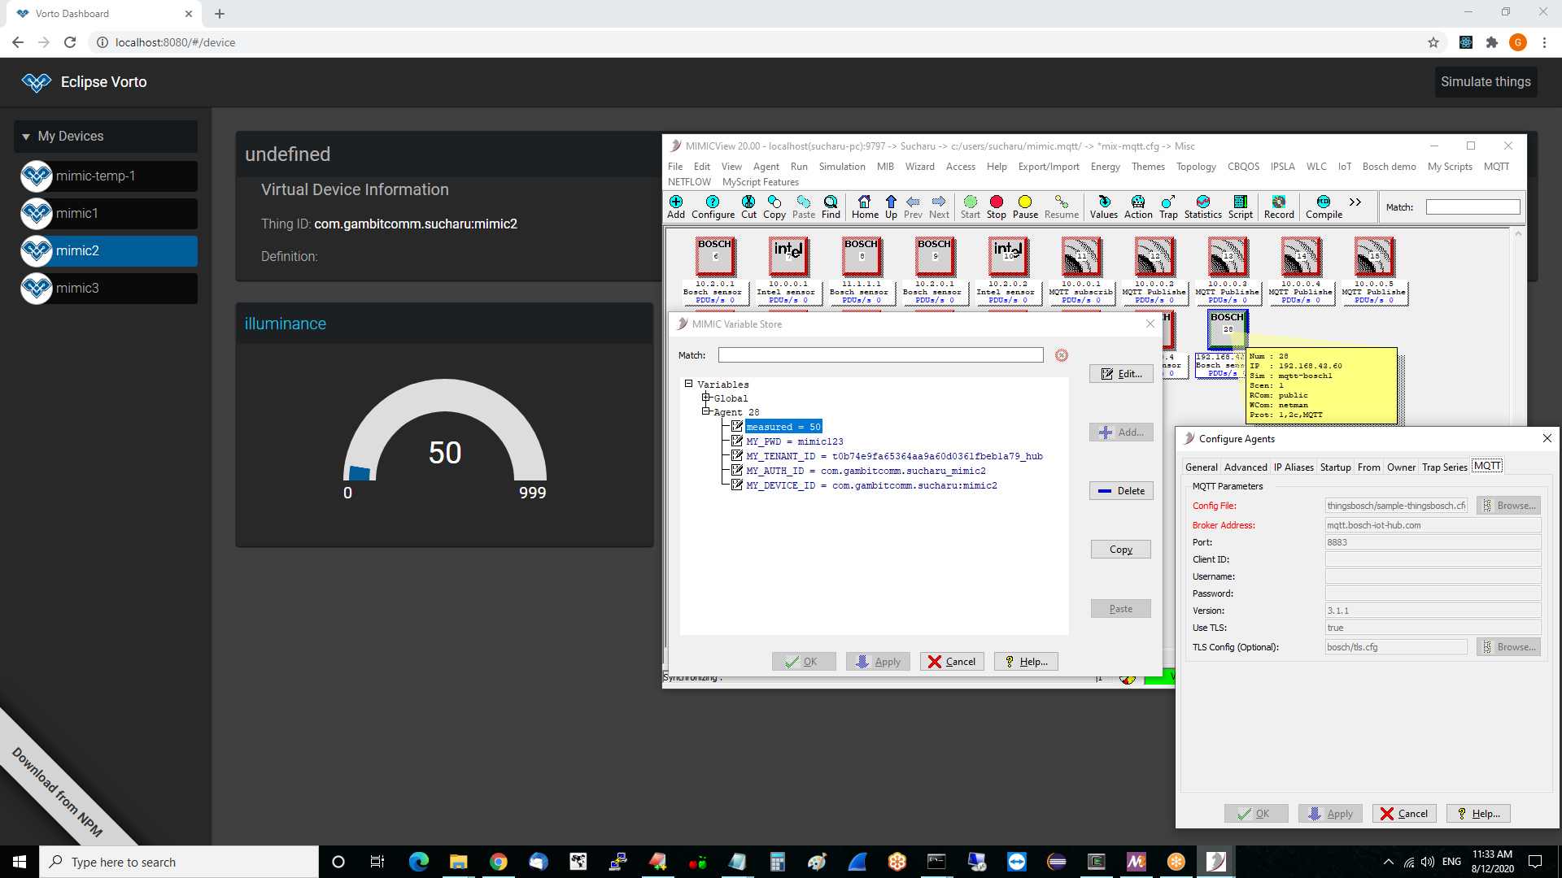Click the Broker Address field
The width and height of the screenshot is (1562, 878).
(1433, 525)
